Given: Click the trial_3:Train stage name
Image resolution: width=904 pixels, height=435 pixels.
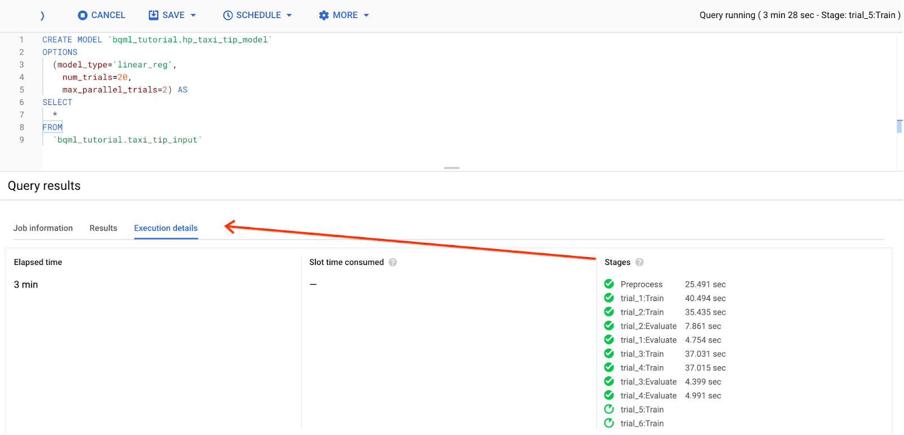Looking at the screenshot, I should point(642,354).
